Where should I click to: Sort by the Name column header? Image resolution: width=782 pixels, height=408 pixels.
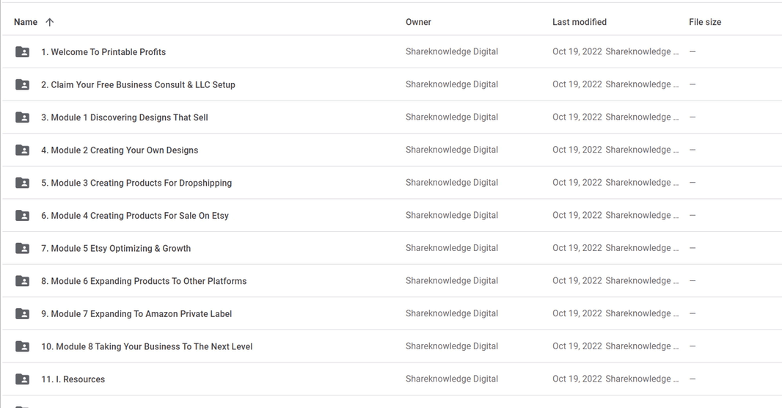tap(26, 22)
